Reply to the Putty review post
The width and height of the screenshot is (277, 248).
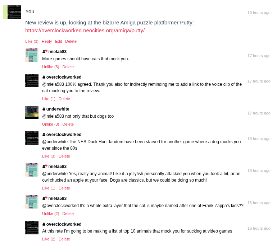pyautogui.click(x=47, y=41)
